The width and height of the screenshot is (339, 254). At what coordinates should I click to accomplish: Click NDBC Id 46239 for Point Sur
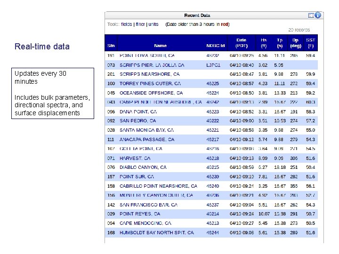(x=212, y=176)
